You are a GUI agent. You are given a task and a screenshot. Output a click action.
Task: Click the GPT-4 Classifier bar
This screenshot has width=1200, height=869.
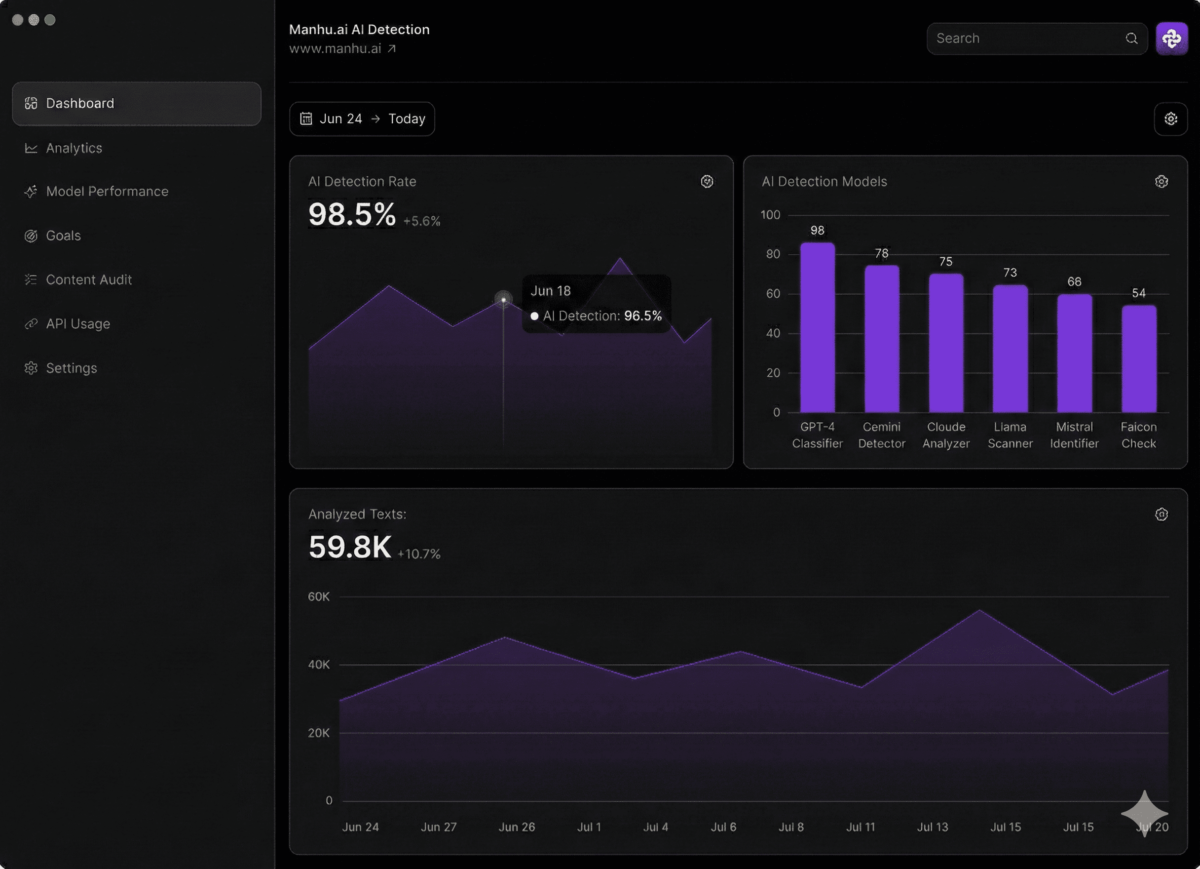[x=817, y=328]
